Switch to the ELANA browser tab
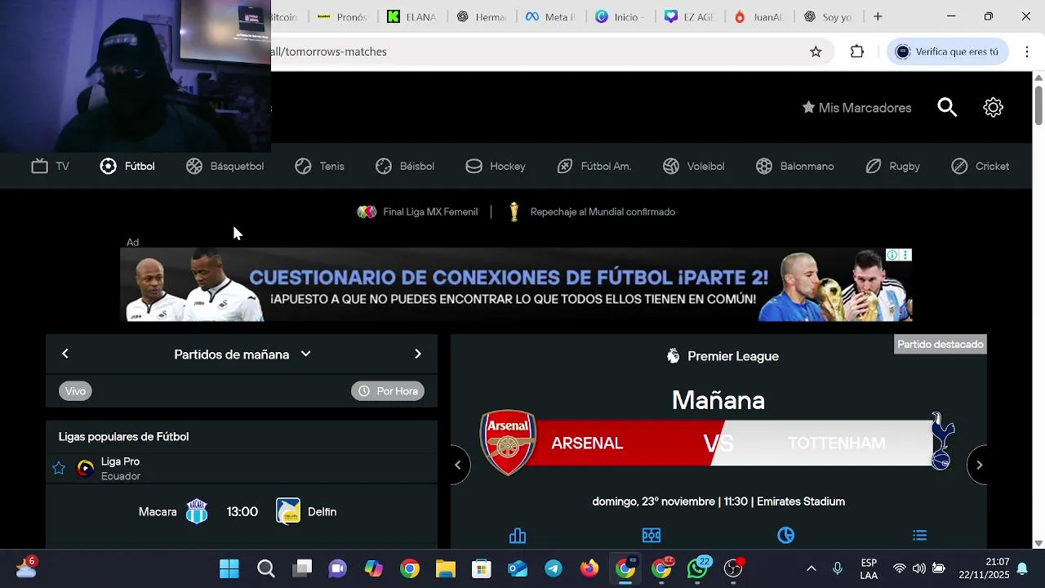The height and width of the screenshot is (588, 1045). click(413, 16)
